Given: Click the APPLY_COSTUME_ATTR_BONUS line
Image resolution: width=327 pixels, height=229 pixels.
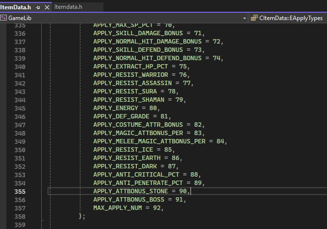Looking at the screenshot, I should click(138, 125).
